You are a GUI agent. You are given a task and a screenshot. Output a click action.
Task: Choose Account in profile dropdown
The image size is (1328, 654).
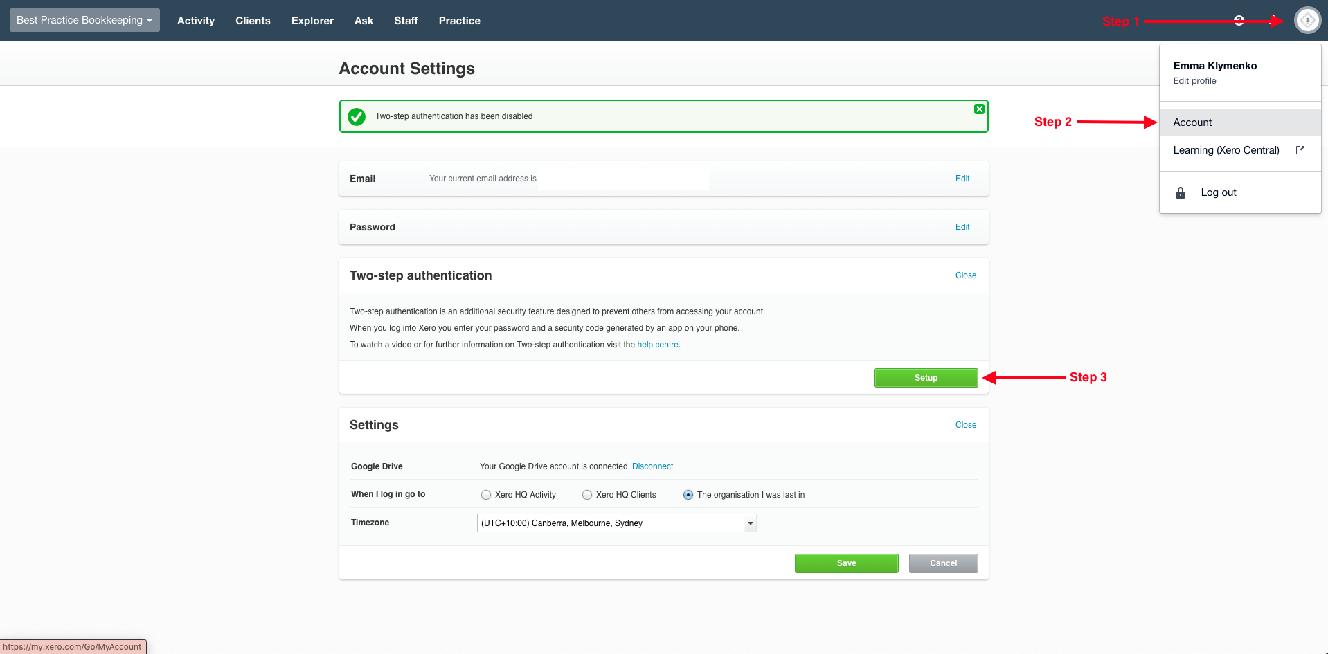point(1240,122)
